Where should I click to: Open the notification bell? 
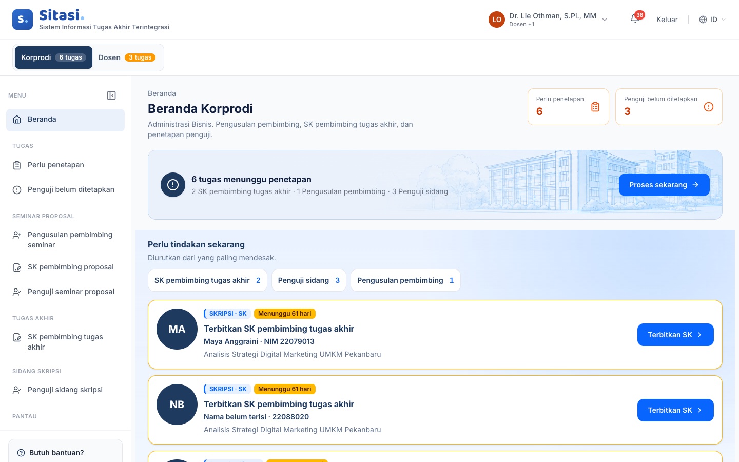point(635,20)
